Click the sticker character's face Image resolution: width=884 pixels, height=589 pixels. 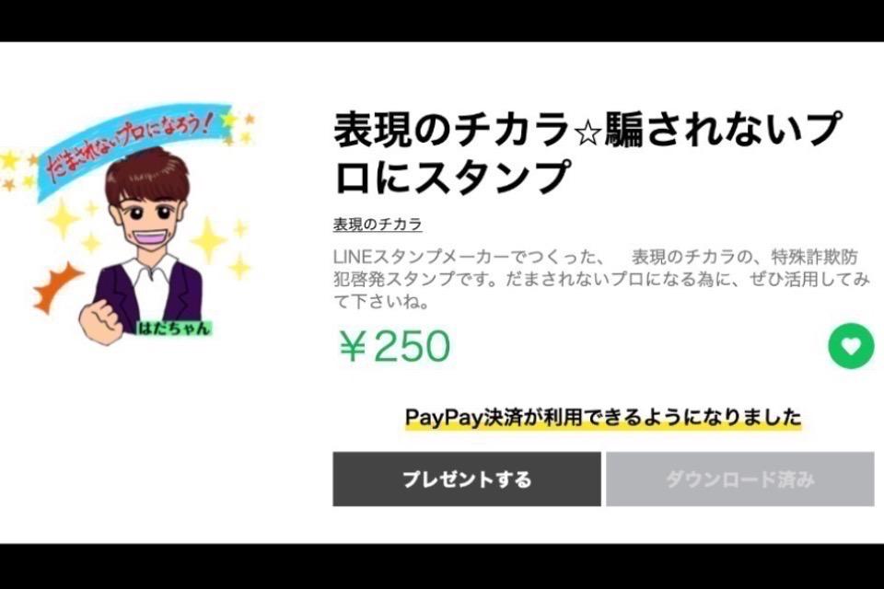pyautogui.click(x=147, y=220)
